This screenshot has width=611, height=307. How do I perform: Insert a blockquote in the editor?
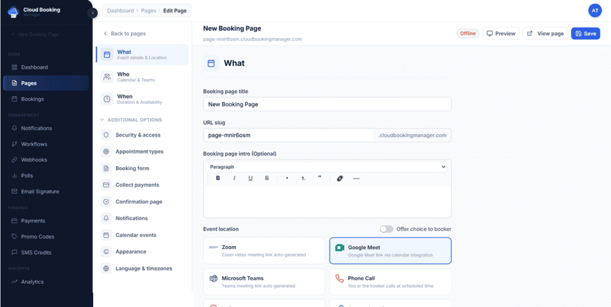320,178
